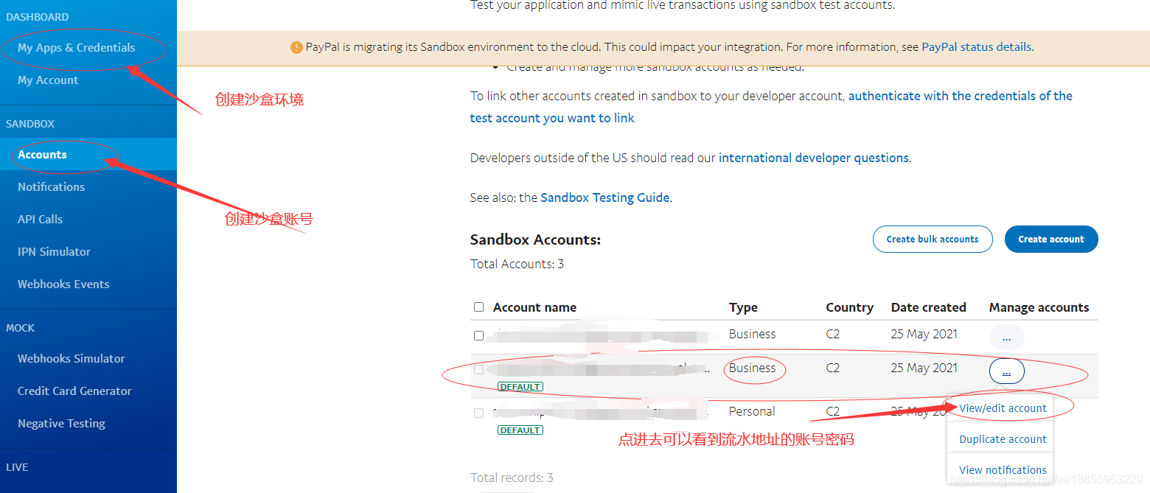The image size is (1150, 493).
Task: Check the default Business account checkbox
Action: (479, 369)
